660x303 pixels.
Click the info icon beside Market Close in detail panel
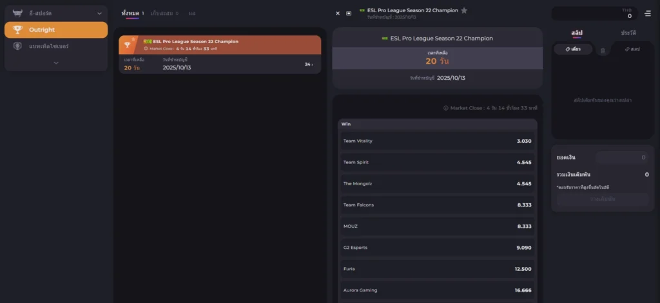(x=446, y=108)
